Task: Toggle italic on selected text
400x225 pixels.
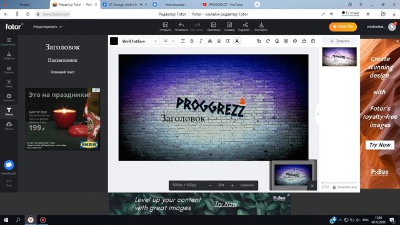Action: pyautogui.click(x=201, y=41)
